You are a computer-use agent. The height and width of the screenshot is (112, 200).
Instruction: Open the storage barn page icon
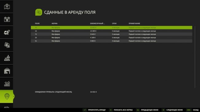pos(7,71)
